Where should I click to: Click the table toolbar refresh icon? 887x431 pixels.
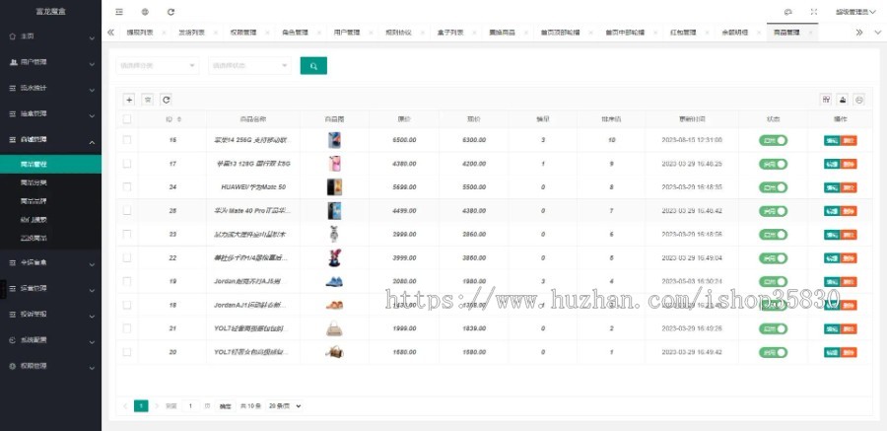pos(166,100)
